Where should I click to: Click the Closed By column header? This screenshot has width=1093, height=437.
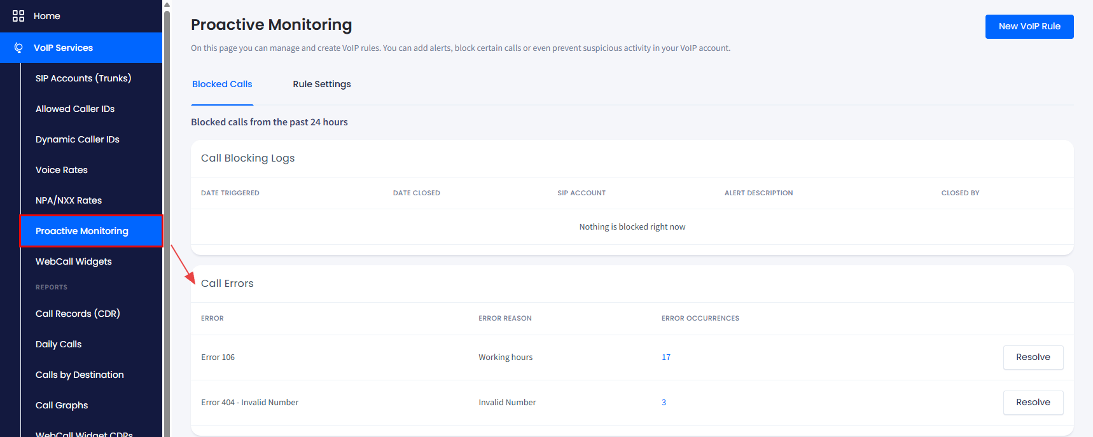[960, 193]
